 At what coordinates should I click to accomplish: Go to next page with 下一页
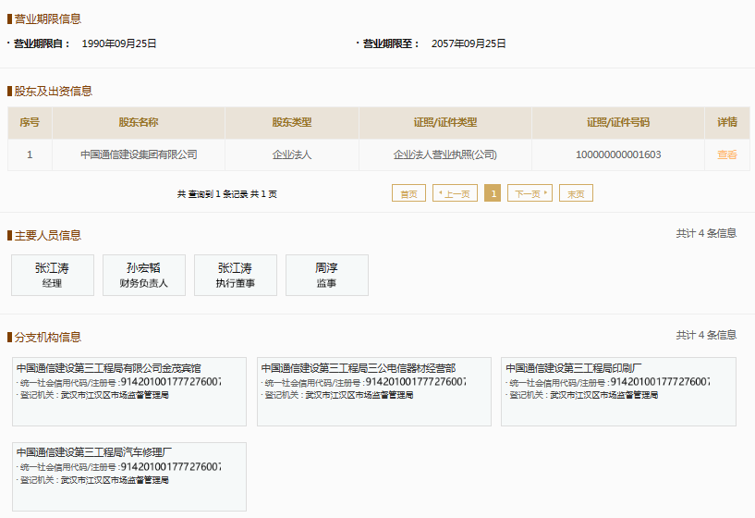coord(530,193)
